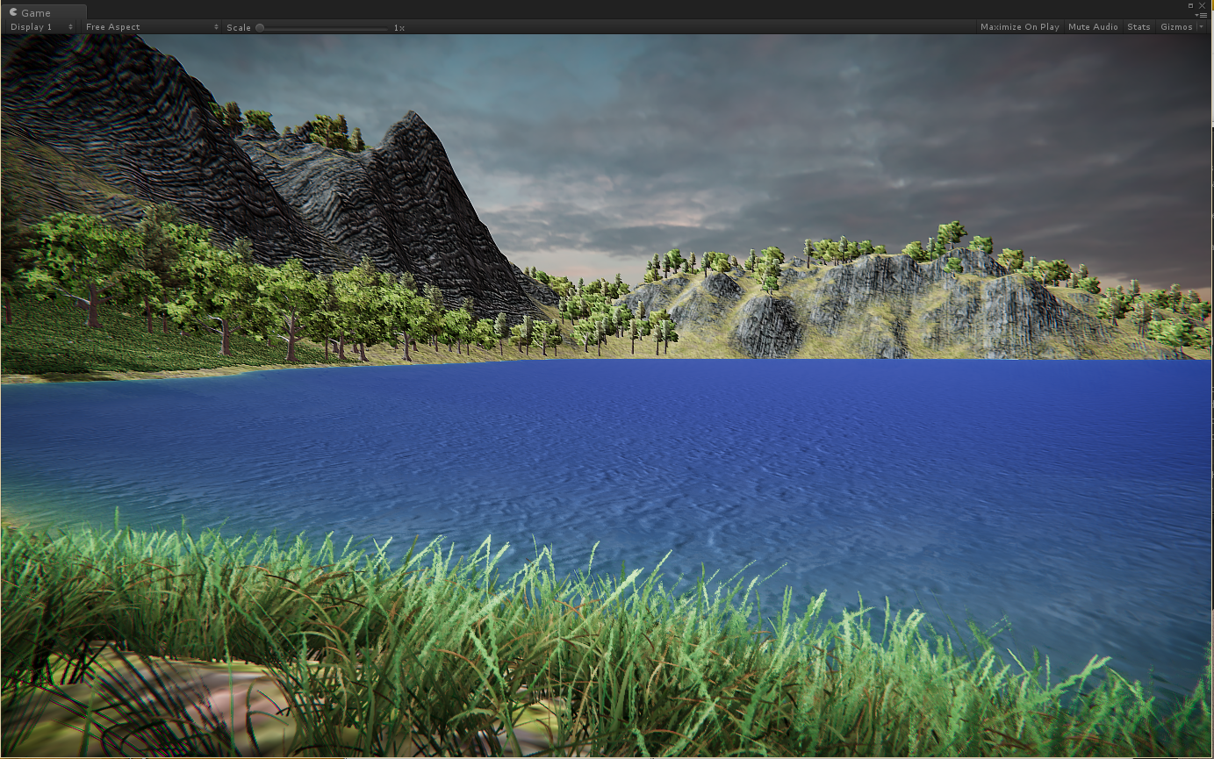Click the Scale label
The height and width of the screenshot is (759, 1214).
tap(239, 28)
